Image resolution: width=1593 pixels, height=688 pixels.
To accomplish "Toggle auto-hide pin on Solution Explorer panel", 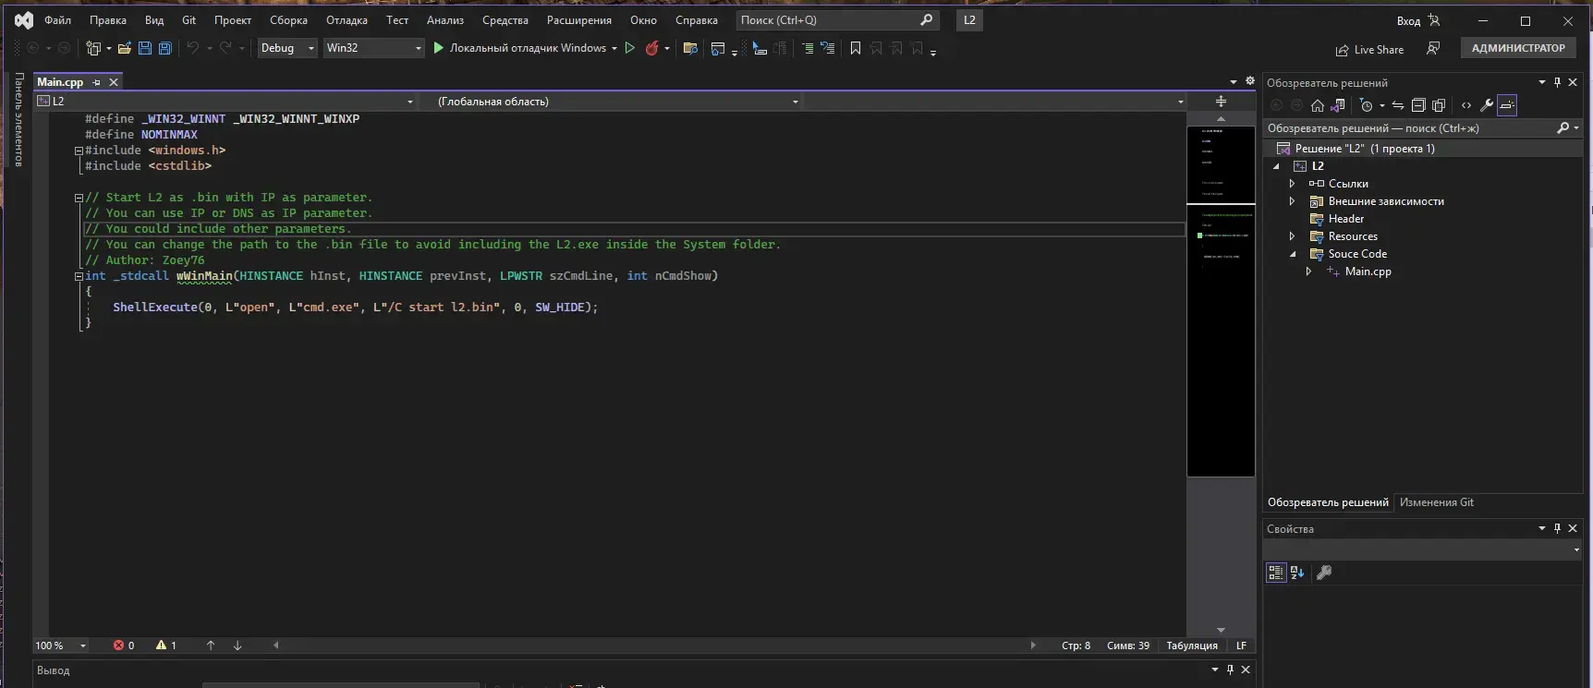I will 1557,82.
